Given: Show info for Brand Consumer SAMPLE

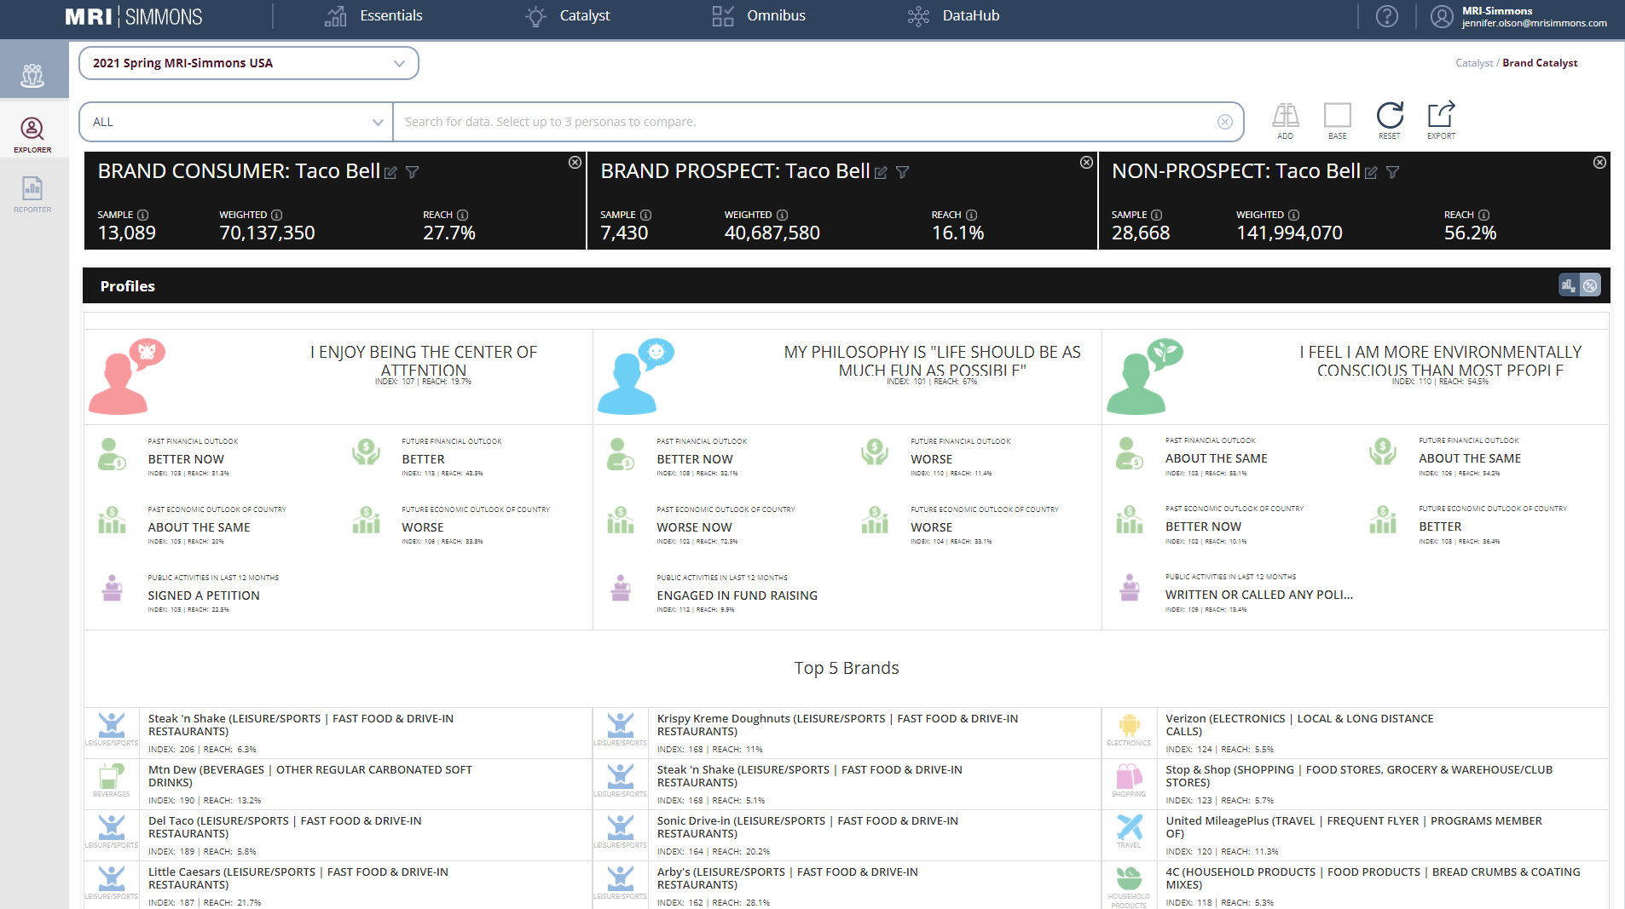Looking at the screenshot, I should coord(143,215).
